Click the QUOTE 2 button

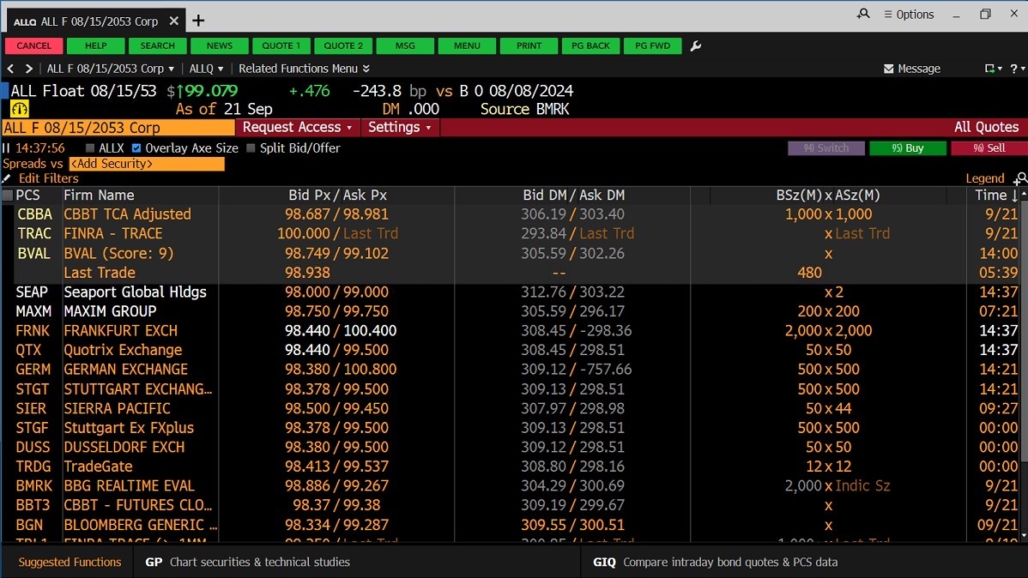343,45
